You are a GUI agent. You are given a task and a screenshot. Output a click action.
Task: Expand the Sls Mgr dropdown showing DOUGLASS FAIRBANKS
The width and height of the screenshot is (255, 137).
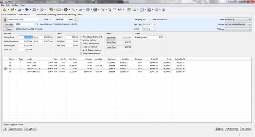coord(250,25)
